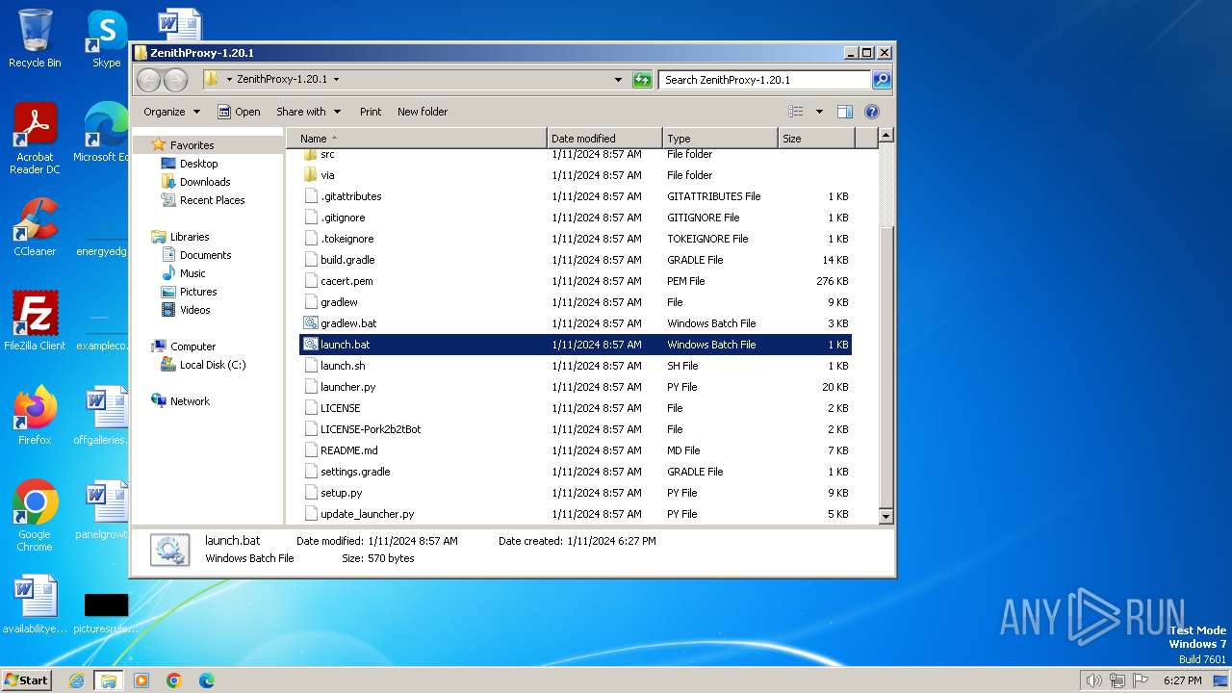Screen dimensions: 1232x693
Task: Click the search magnifier icon
Action: [881, 80]
